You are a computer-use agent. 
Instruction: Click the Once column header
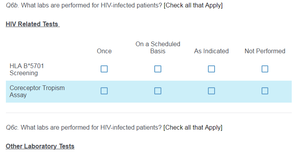tap(104, 51)
